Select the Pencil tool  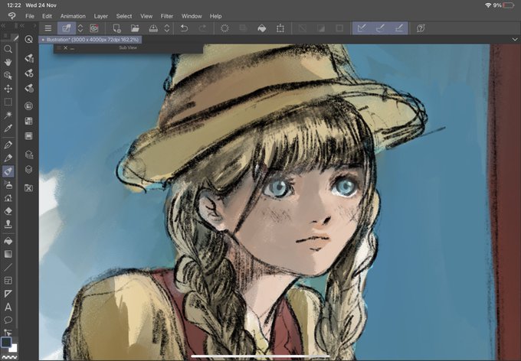[x=8, y=158]
